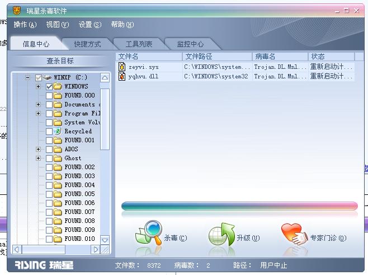This screenshot has width=368, height=275.
Task: Click the FOUND.007 folder icon
Action: click(x=57, y=212)
